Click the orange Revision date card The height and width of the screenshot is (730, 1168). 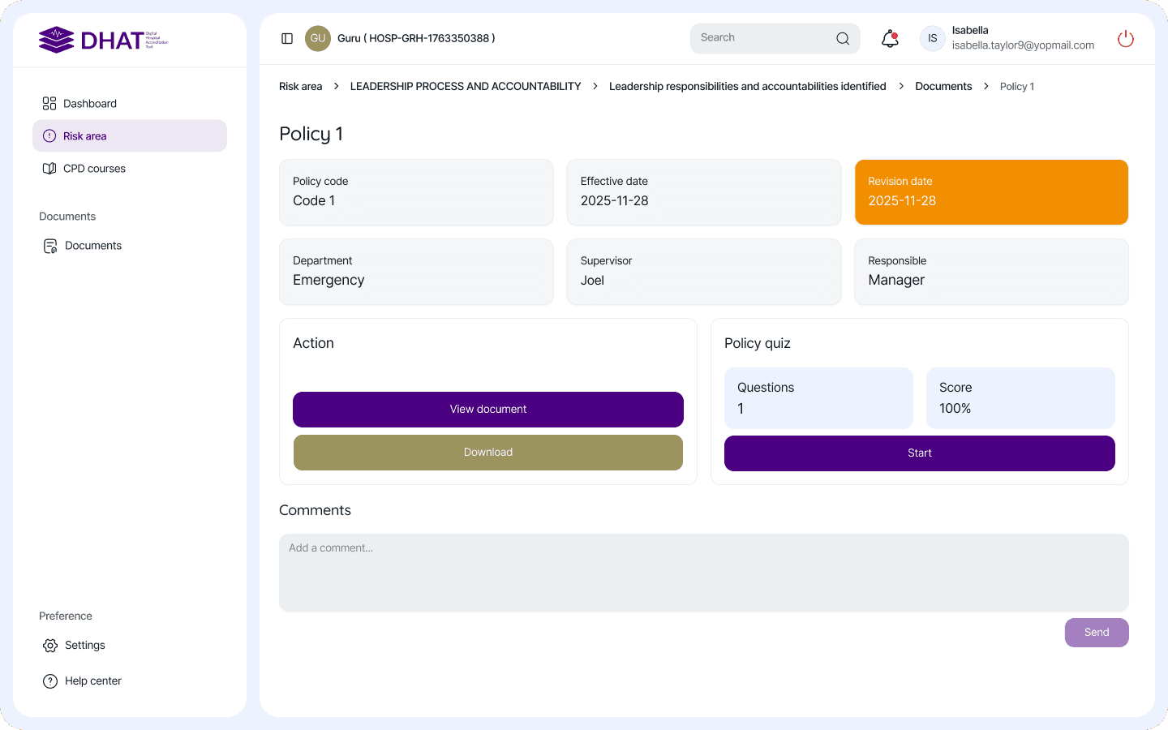point(990,192)
